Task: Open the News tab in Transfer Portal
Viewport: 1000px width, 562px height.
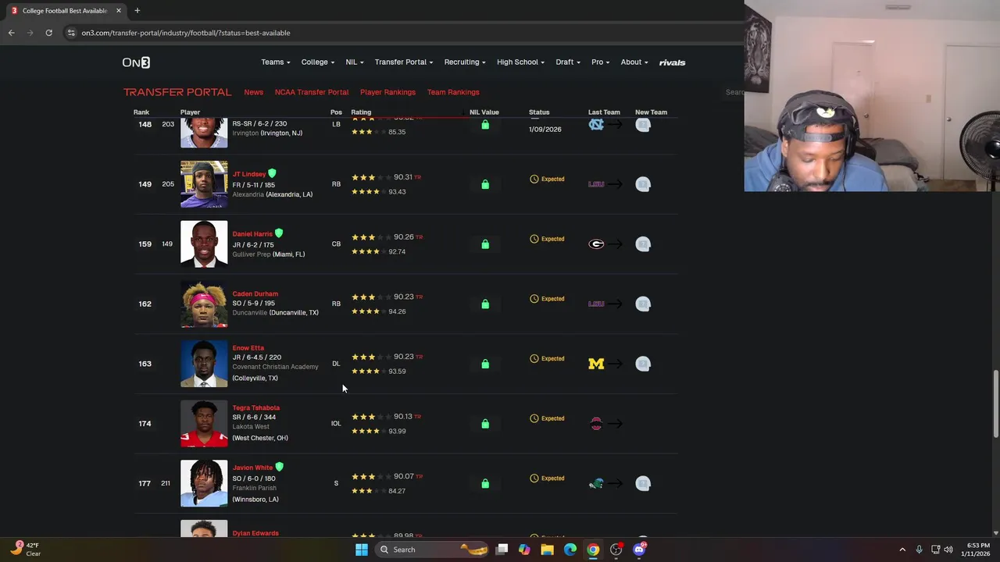Action: pyautogui.click(x=253, y=92)
